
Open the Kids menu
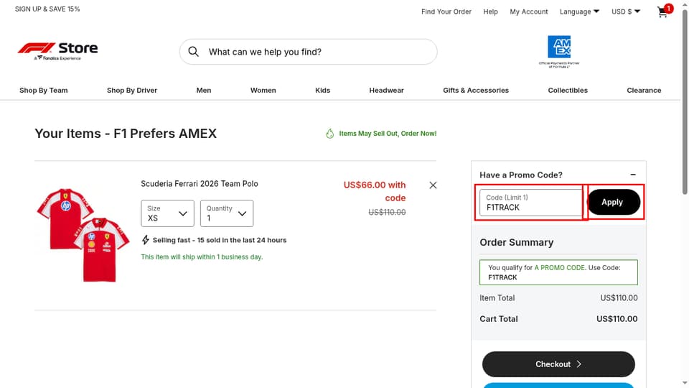click(322, 91)
